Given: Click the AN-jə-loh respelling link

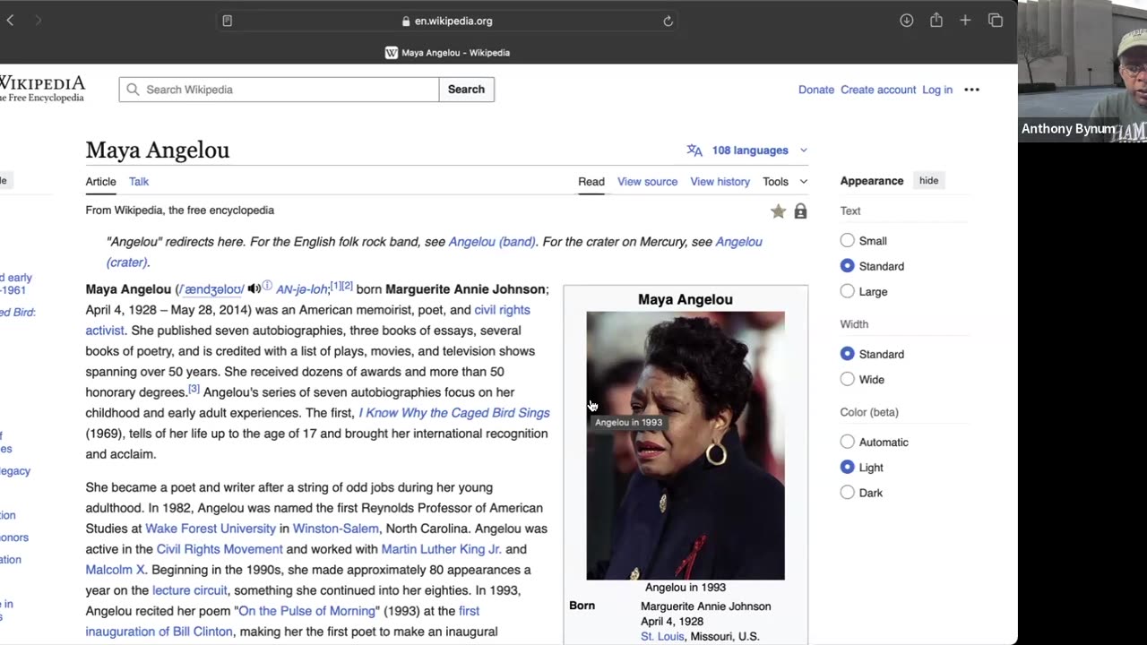Looking at the screenshot, I should tap(302, 289).
